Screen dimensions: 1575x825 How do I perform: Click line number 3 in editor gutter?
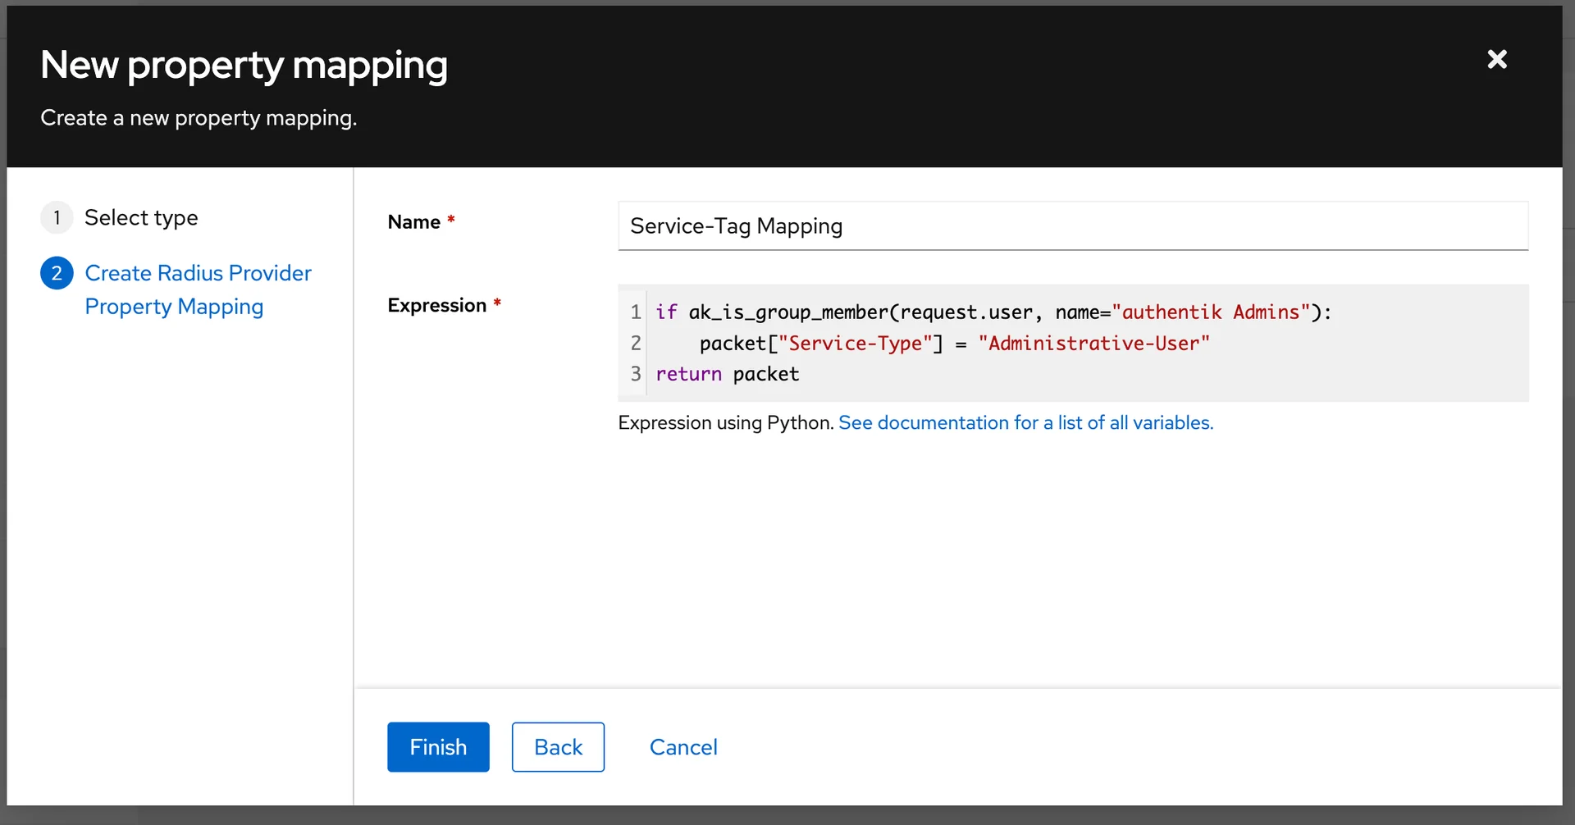pyautogui.click(x=635, y=374)
